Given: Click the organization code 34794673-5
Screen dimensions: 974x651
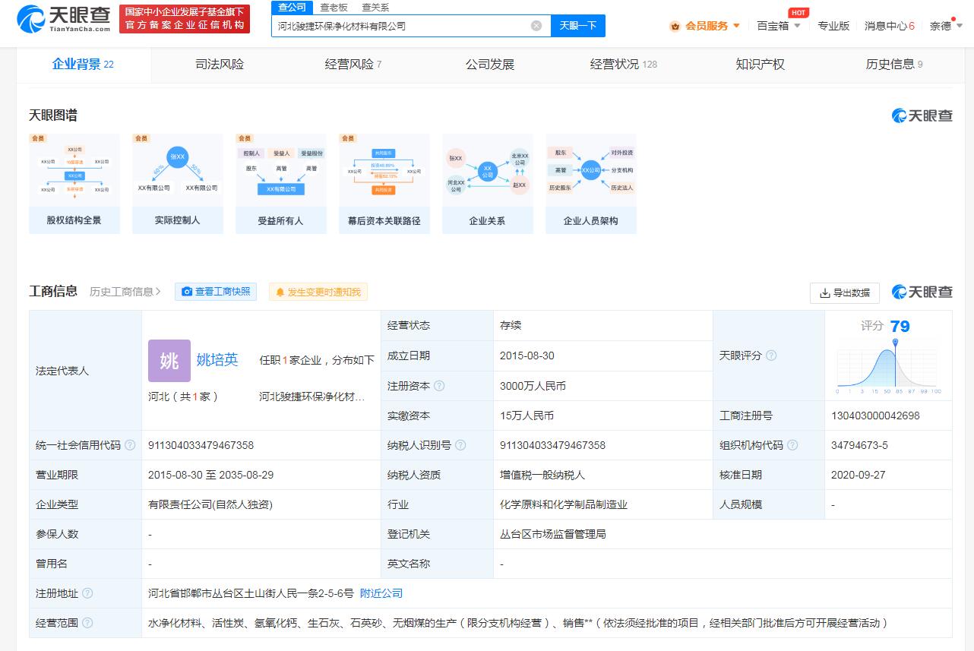Looking at the screenshot, I should click(x=860, y=445).
